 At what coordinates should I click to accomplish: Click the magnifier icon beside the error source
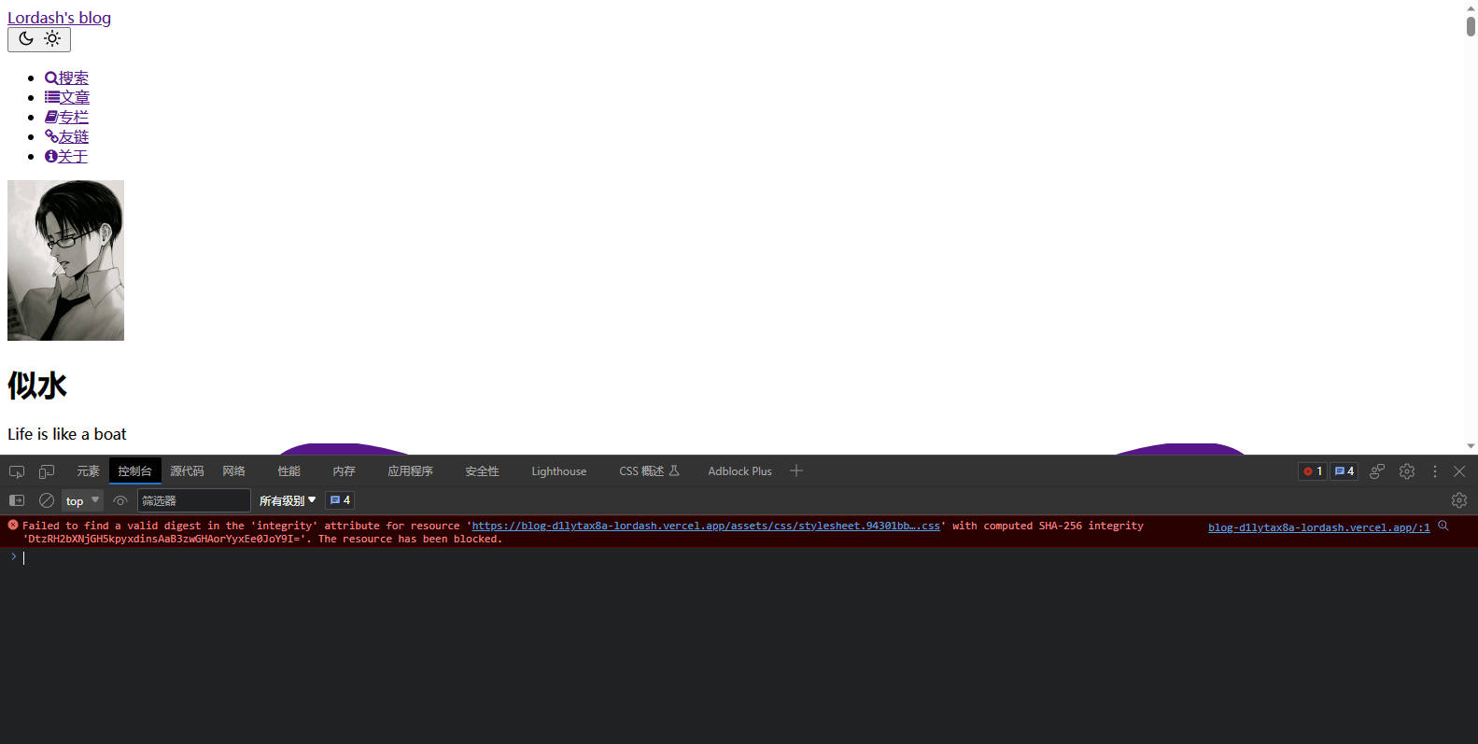click(x=1443, y=526)
